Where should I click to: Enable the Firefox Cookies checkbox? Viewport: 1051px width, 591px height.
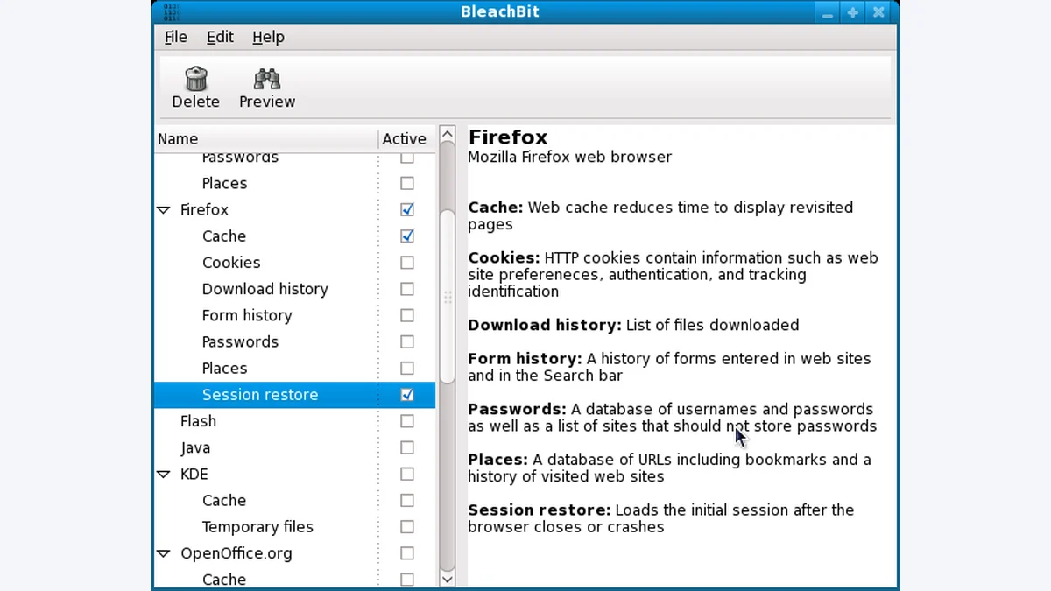[x=407, y=263]
